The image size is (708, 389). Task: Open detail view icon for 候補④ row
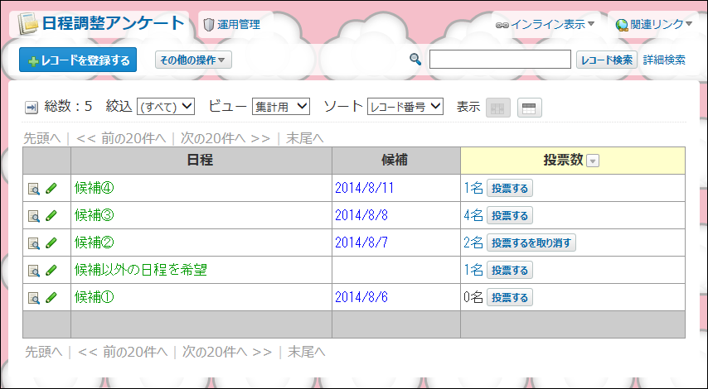(x=34, y=189)
